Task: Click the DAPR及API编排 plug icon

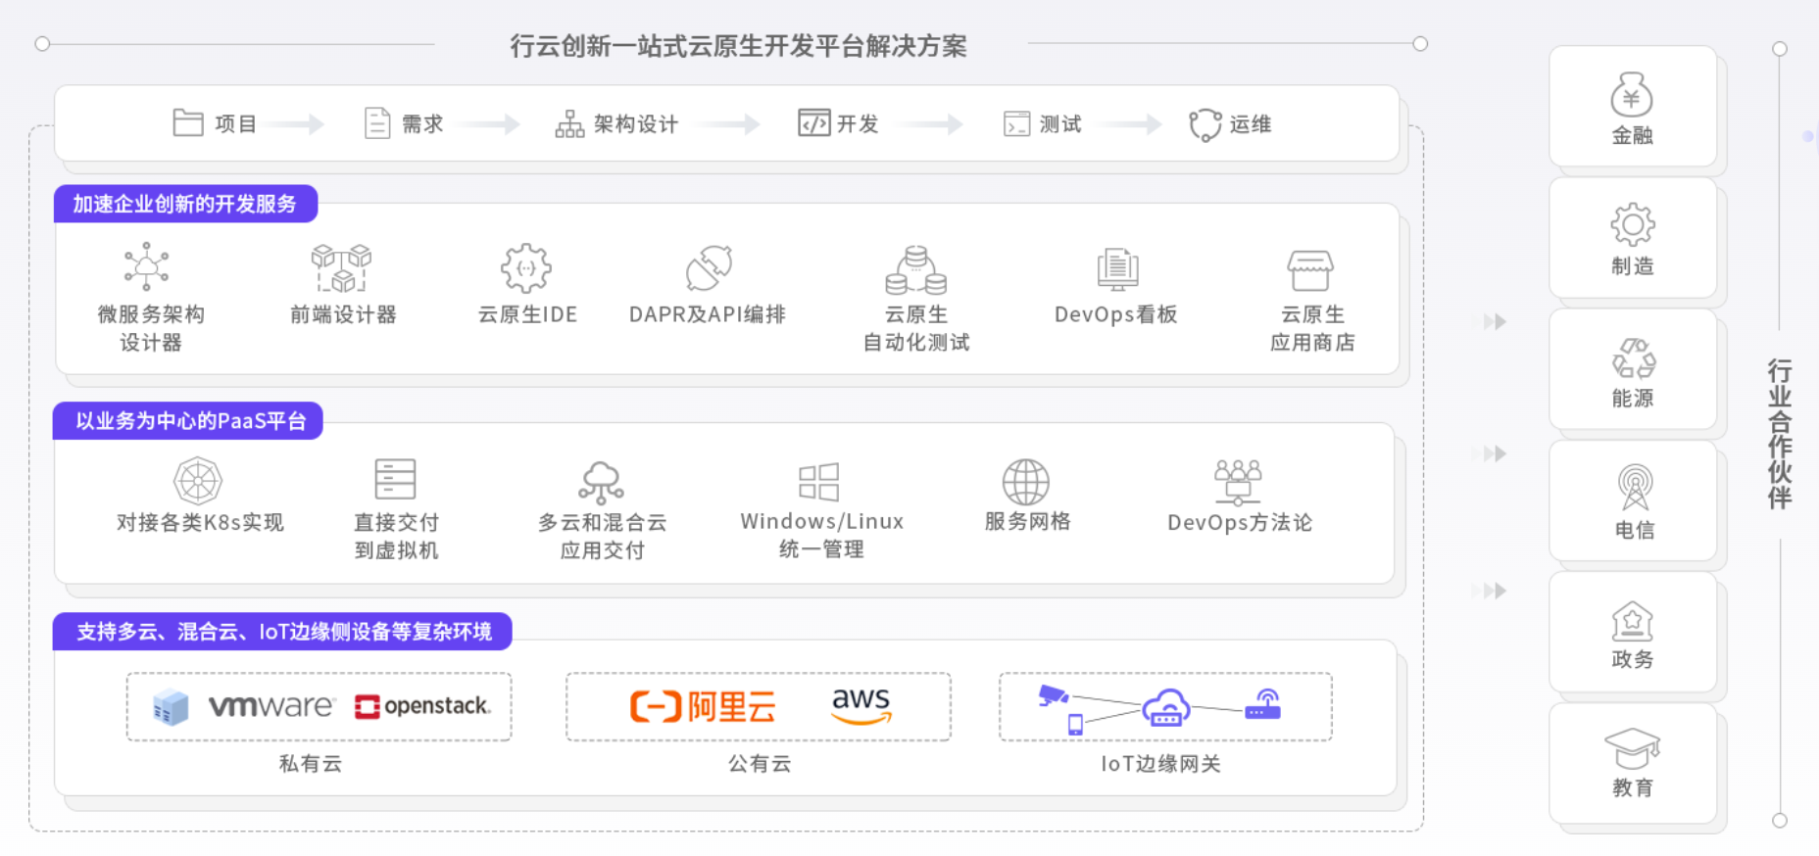Action: [709, 268]
